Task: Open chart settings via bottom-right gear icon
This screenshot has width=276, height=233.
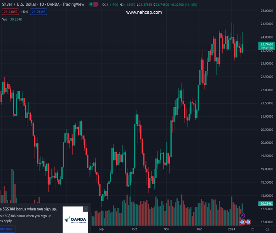Action: 267,229
